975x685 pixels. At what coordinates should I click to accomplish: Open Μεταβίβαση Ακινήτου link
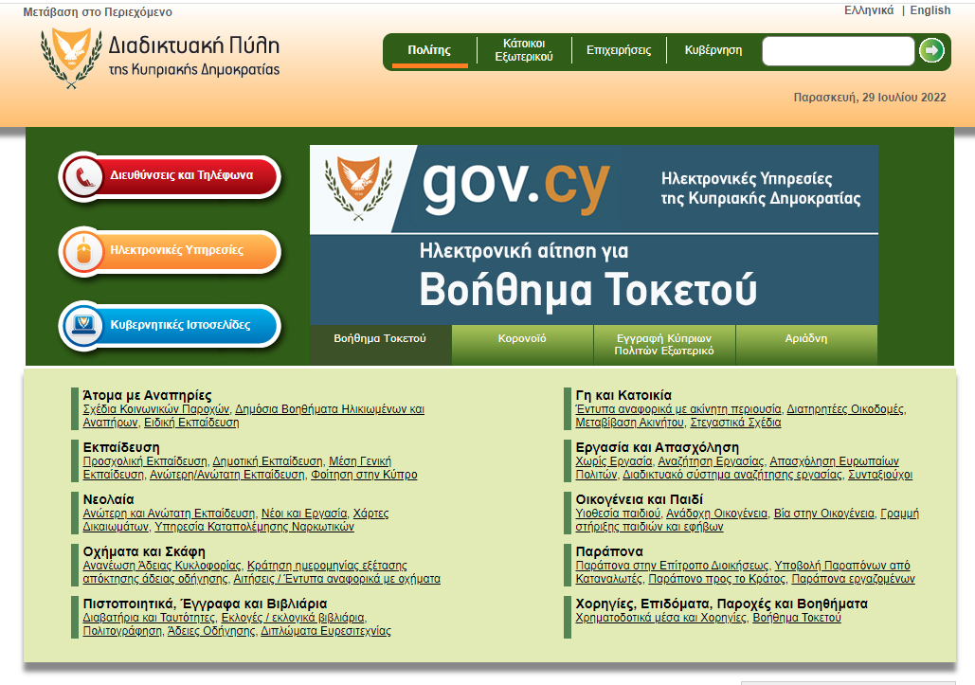click(x=629, y=423)
